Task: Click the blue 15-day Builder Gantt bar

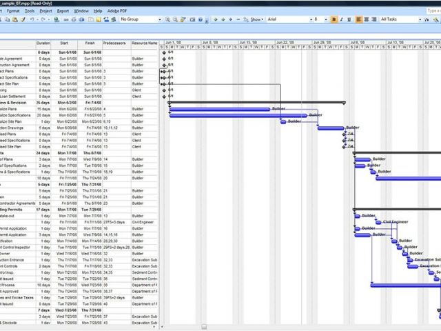Action: point(219,109)
